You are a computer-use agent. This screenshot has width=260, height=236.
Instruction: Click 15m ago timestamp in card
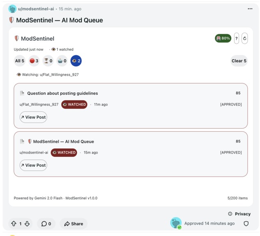pos(91,152)
